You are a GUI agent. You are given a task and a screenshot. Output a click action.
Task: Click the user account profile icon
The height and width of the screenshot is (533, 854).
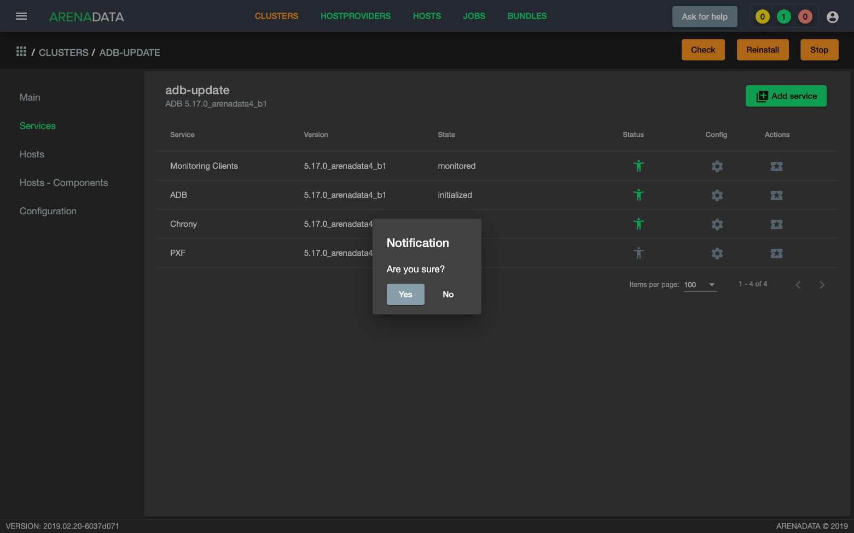point(832,17)
